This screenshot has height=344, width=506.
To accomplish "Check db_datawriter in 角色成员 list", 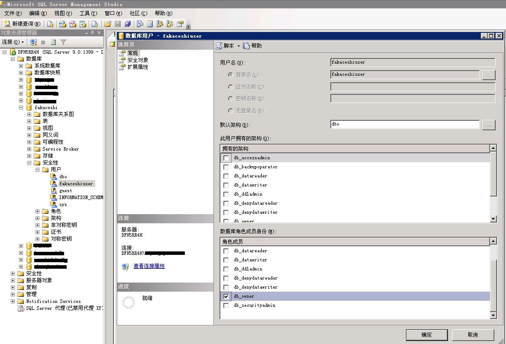I will click(226, 260).
